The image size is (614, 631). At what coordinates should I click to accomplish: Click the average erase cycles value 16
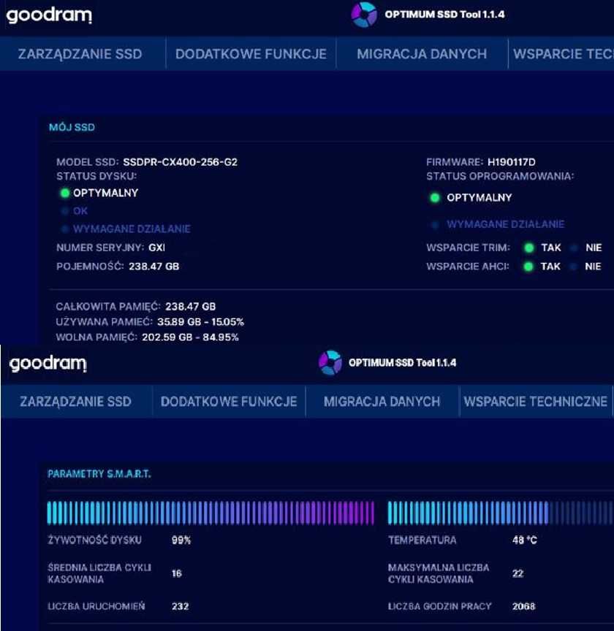(x=176, y=573)
